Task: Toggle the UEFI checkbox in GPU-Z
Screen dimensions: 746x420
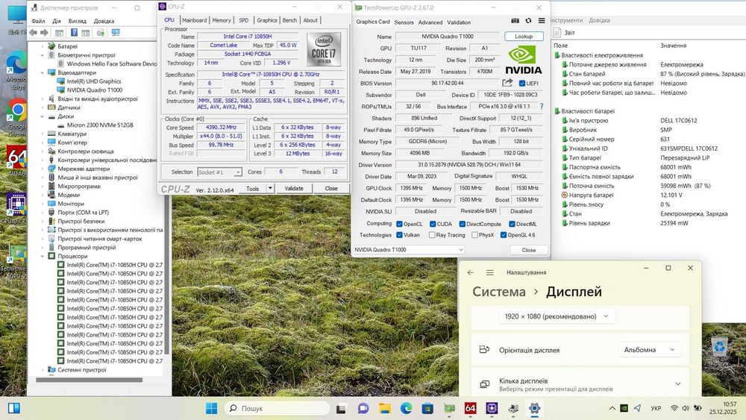Action: 522,84
